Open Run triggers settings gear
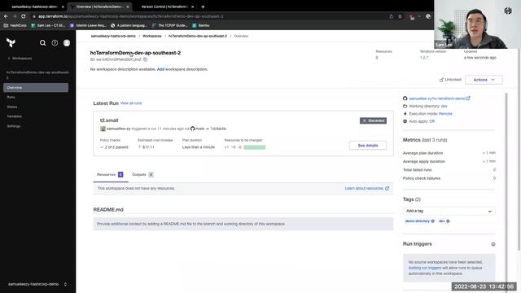Viewport: 521px width, 293px height. [x=493, y=244]
